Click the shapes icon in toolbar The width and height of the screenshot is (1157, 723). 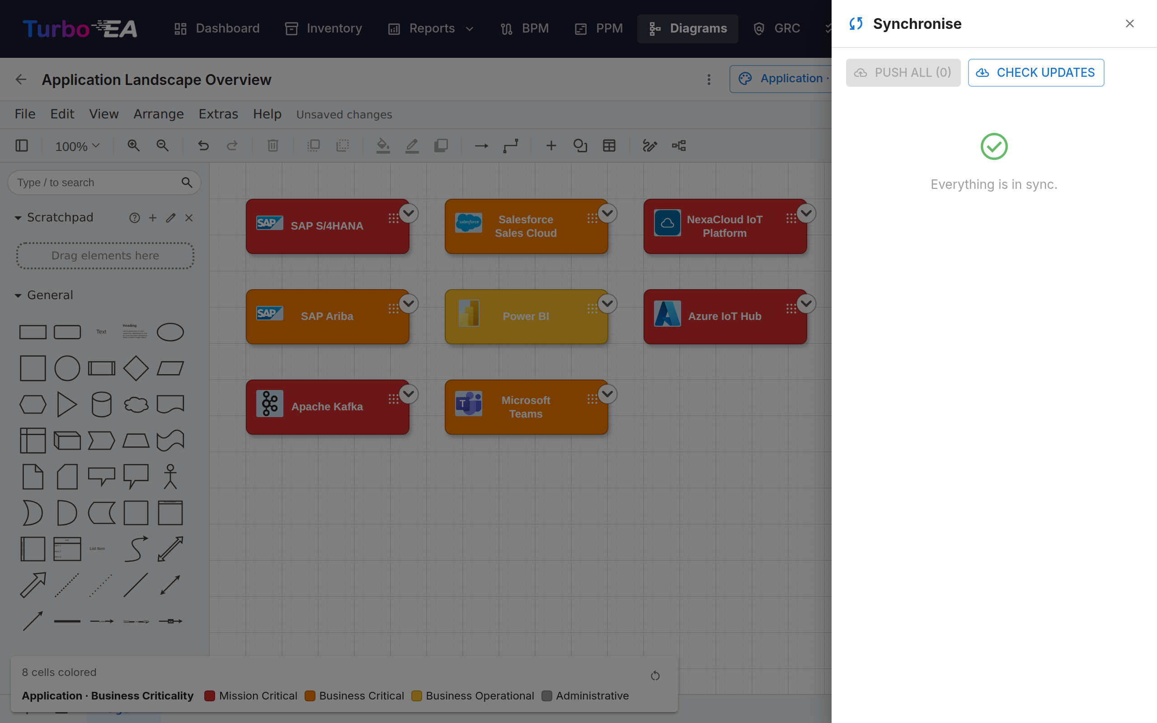point(580,146)
